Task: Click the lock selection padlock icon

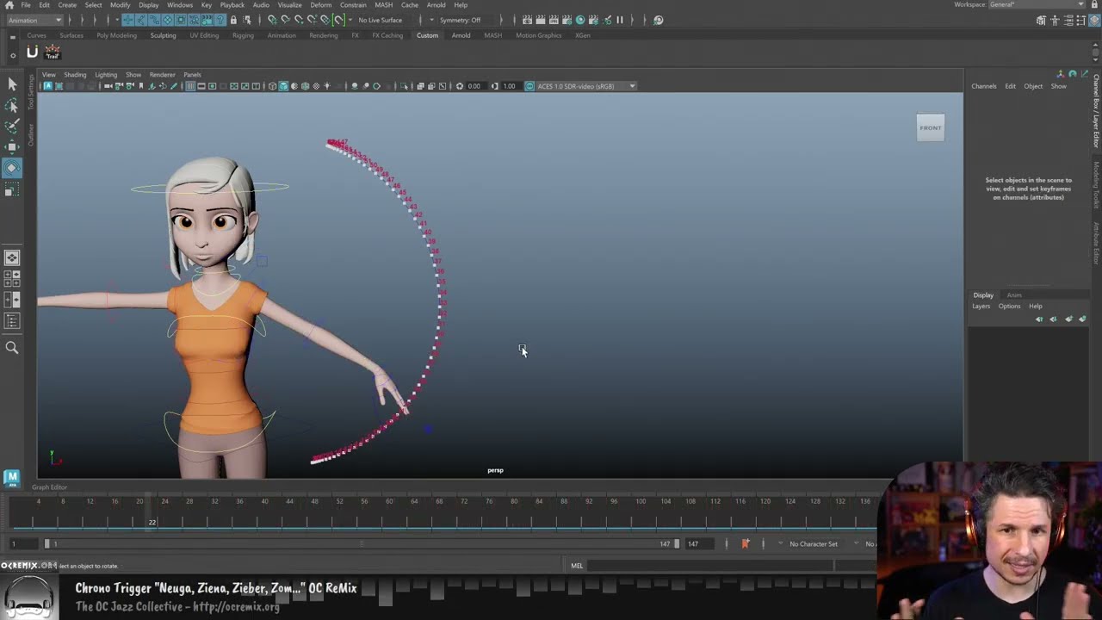Action: (233, 20)
